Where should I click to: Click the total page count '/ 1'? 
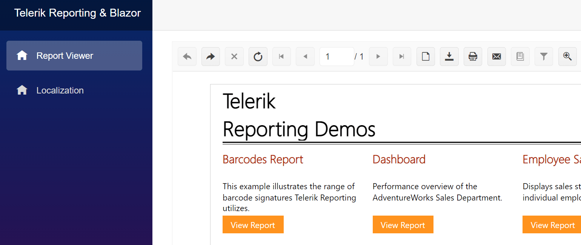click(x=359, y=57)
